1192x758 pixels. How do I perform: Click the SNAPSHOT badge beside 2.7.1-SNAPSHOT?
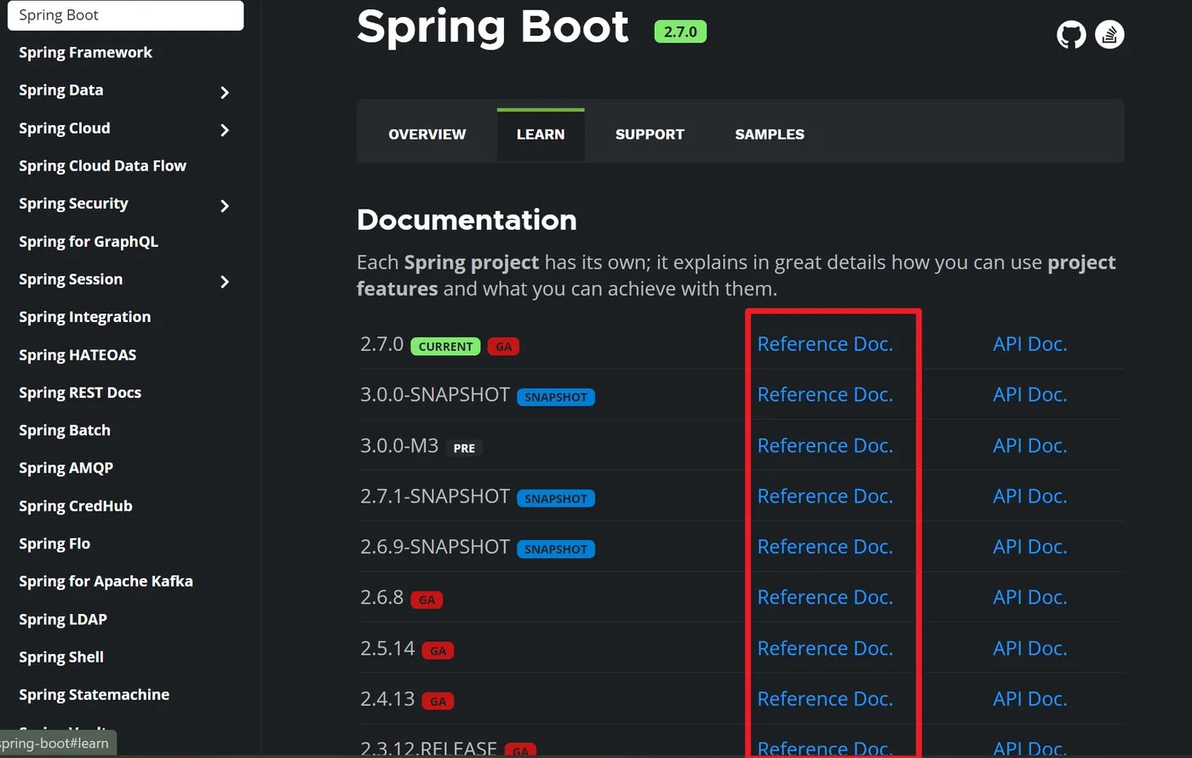(x=556, y=498)
